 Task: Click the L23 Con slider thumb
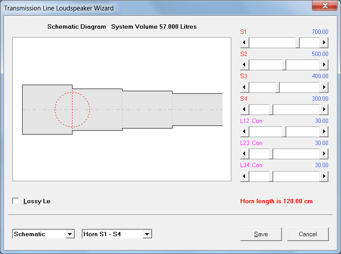pos(271,154)
